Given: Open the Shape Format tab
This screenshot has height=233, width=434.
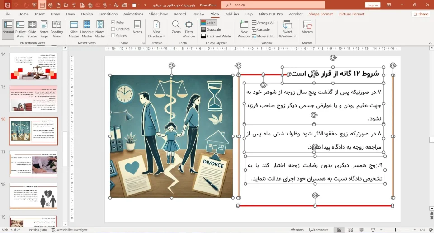Looking at the screenshot, I should [x=321, y=14].
